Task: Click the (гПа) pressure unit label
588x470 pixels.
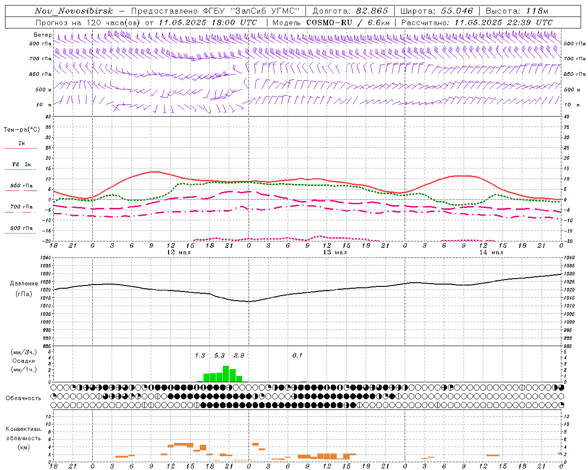Action: tap(24, 294)
